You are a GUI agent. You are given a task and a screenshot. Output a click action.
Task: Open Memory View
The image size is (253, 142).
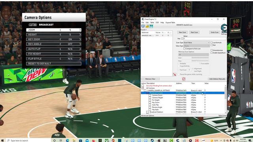150,79
